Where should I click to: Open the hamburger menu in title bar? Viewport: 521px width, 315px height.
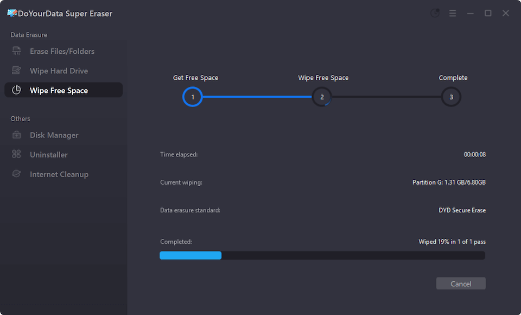click(x=453, y=13)
